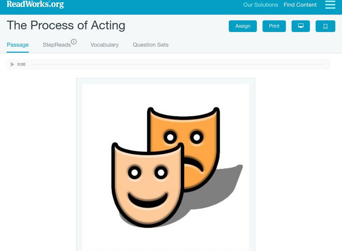Image resolution: width=342 pixels, height=251 pixels.
Task: Open the Question Sets tab
Action: [150, 44]
